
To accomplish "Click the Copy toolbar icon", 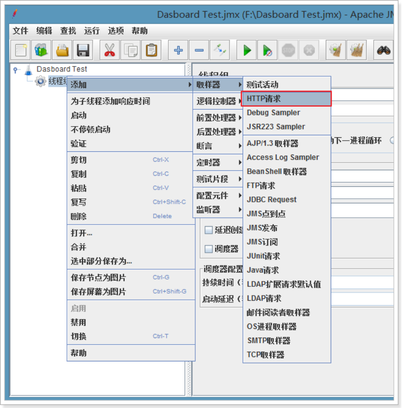I will coord(130,50).
